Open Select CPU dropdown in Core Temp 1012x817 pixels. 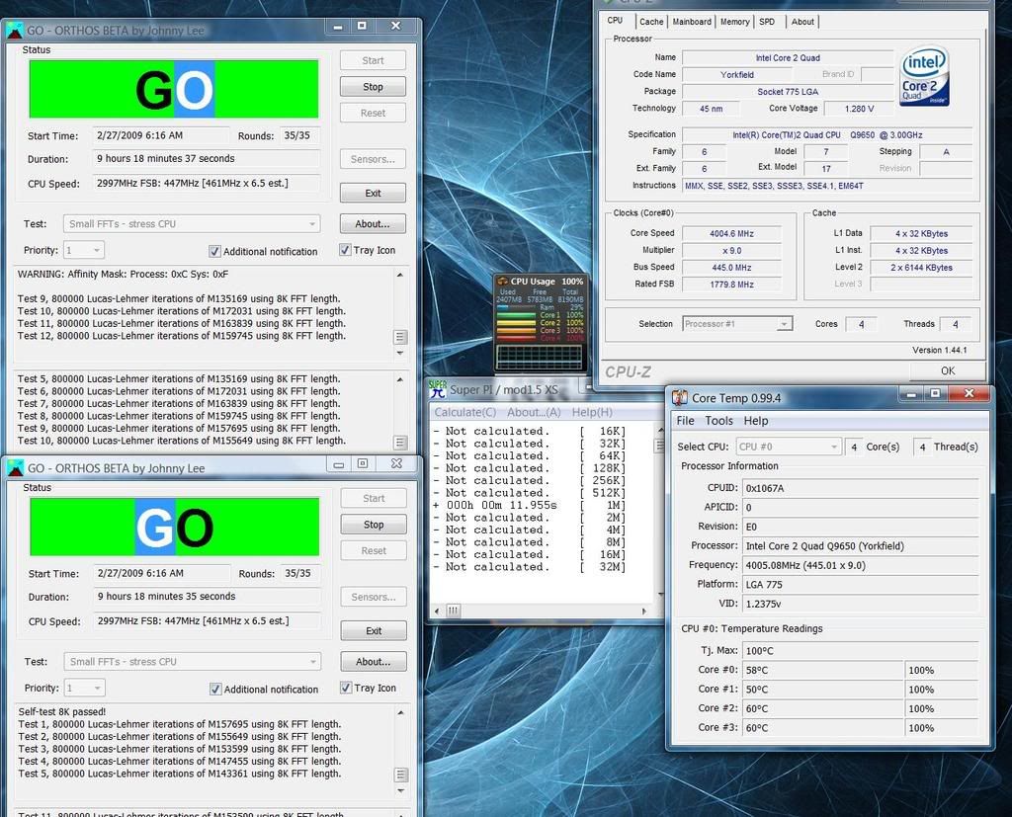(x=789, y=447)
